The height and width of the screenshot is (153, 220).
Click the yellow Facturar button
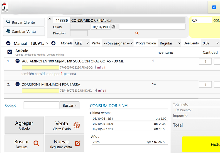click(x=201, y=144)
